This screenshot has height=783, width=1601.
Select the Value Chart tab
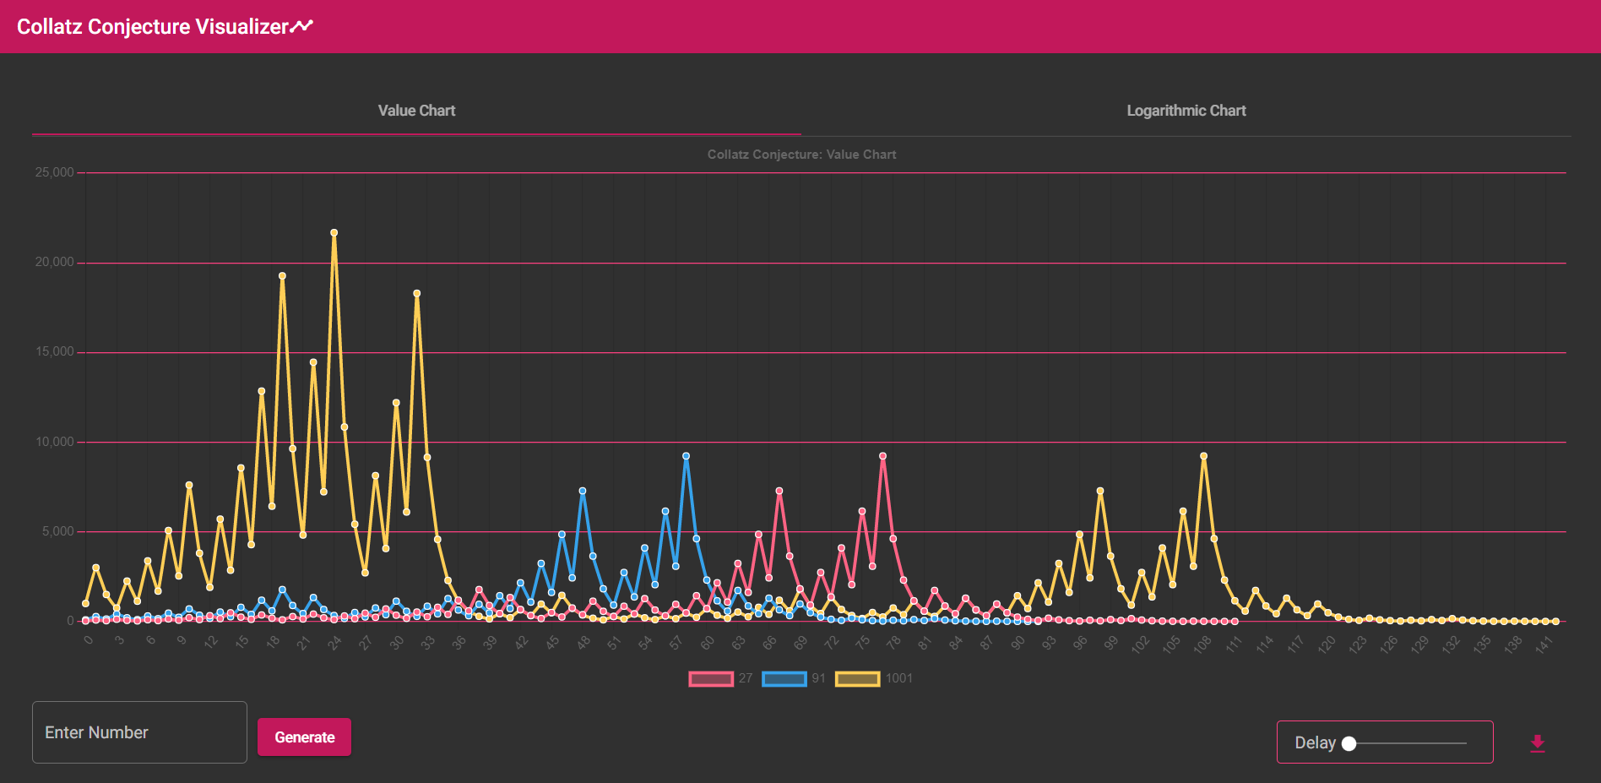tap(416, 111)
